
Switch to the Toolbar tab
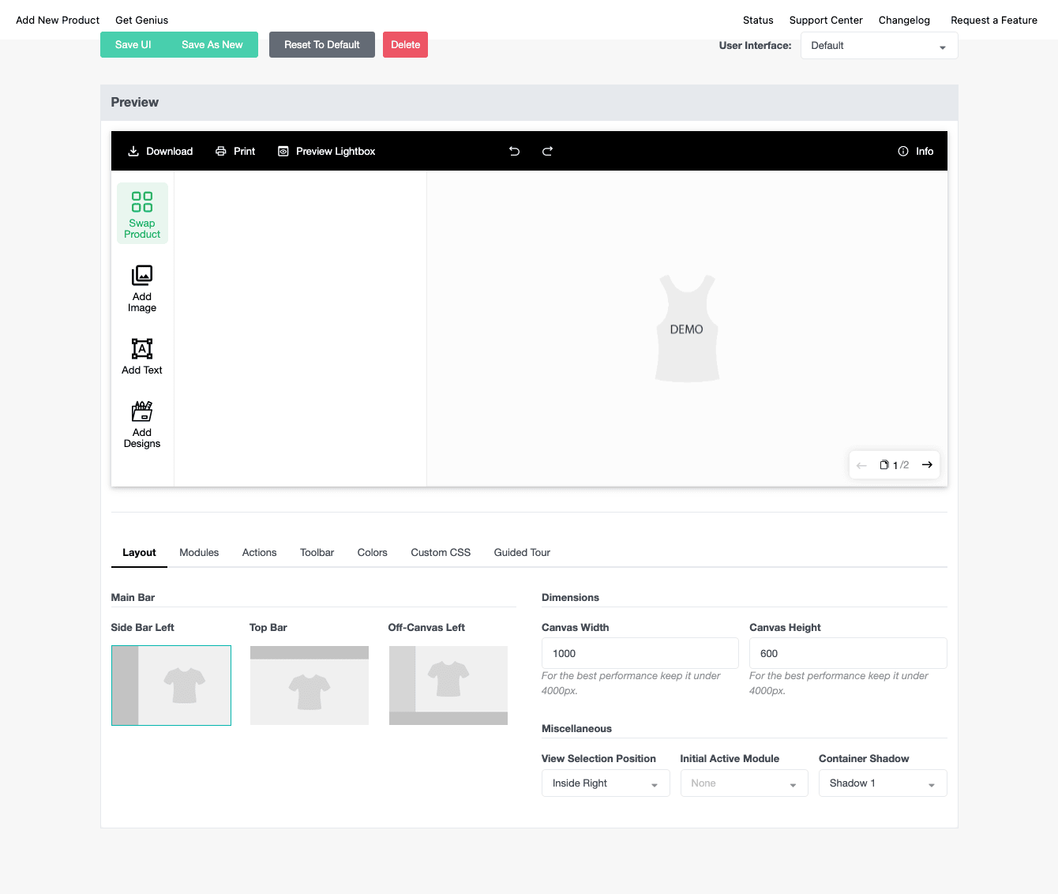pyautogui.click(x=317, y=552)
